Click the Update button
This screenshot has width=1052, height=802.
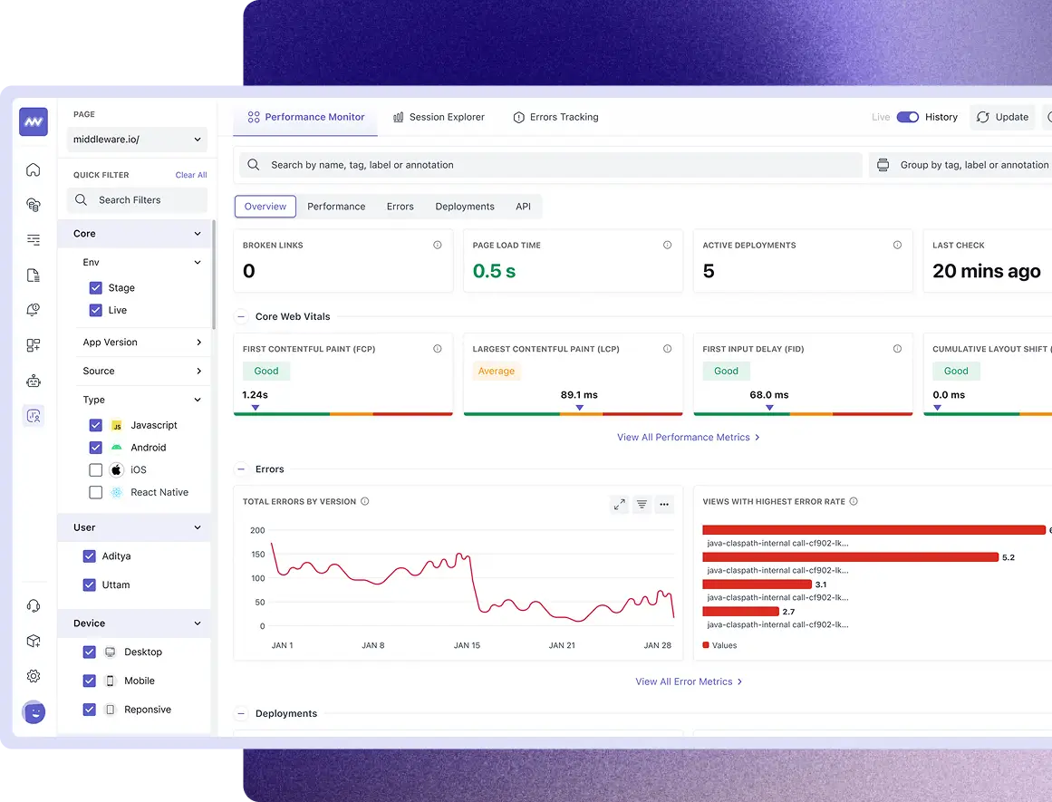point(1002,117)
